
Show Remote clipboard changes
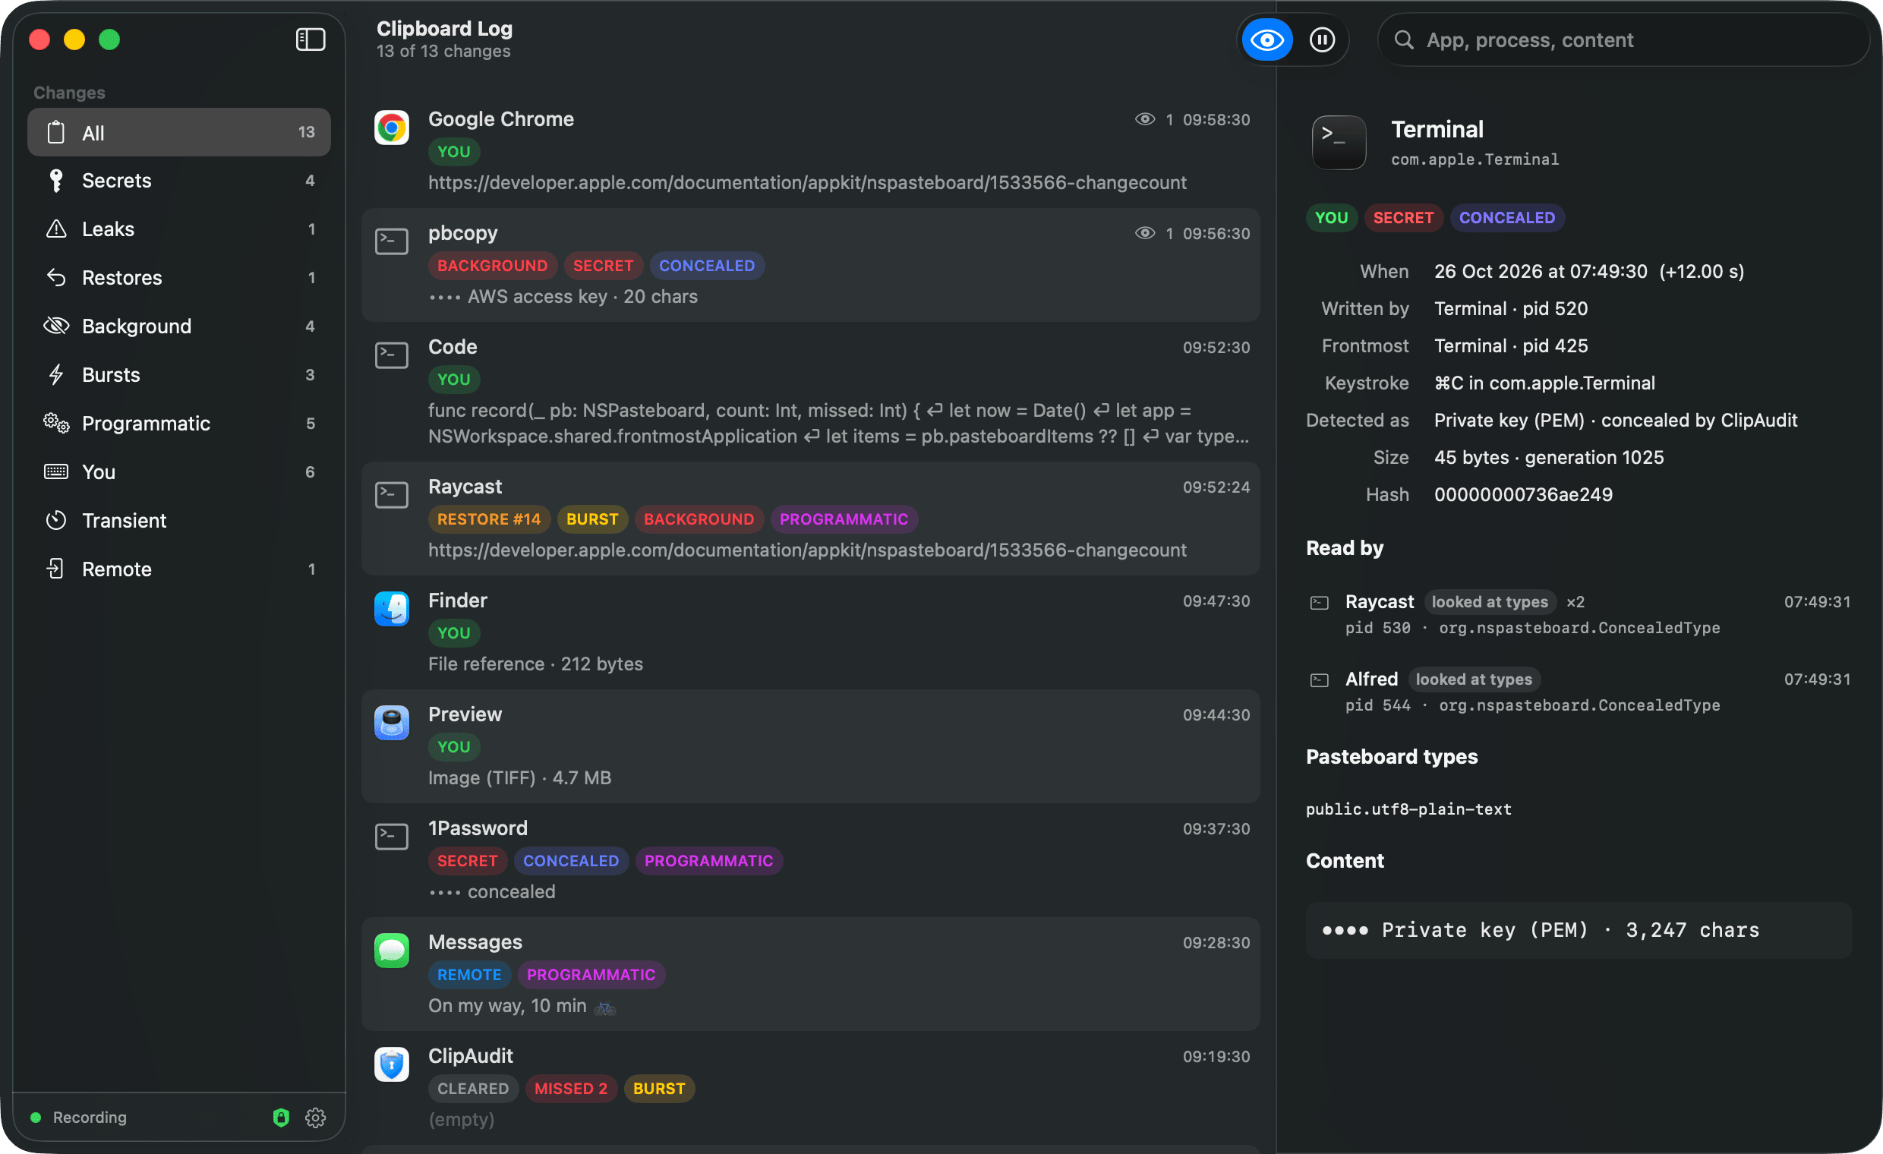click(179, 569)
